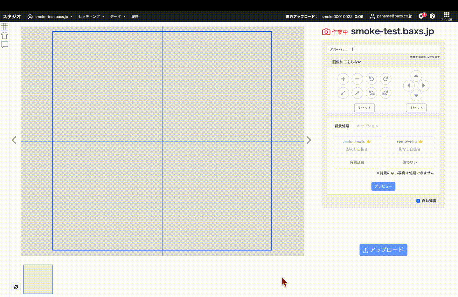Image resolution: width=458 pixels, height=297 pixels.
Task: Open the speech bubble comment icon
Action: click(4, 45)
